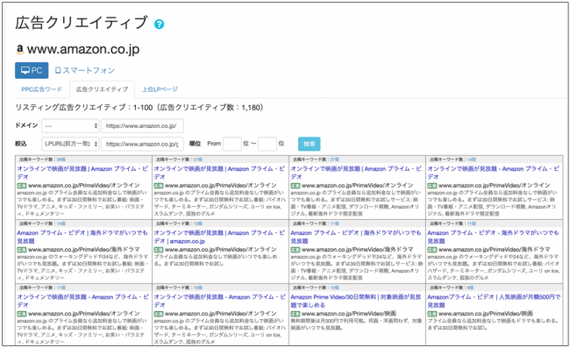Open the PPC広告ワード tab
The image size is (570, 348).
(x=42, y=89)
